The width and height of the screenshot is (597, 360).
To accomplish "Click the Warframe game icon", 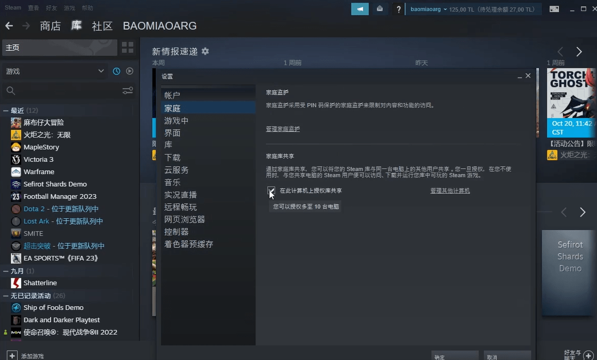I will 16,172.
